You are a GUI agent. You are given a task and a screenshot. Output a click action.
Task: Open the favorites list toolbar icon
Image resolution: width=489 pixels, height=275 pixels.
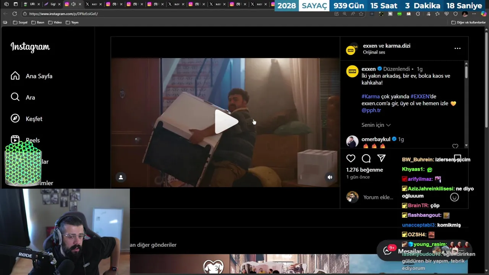pyautogui.click(x=437, y=14)
